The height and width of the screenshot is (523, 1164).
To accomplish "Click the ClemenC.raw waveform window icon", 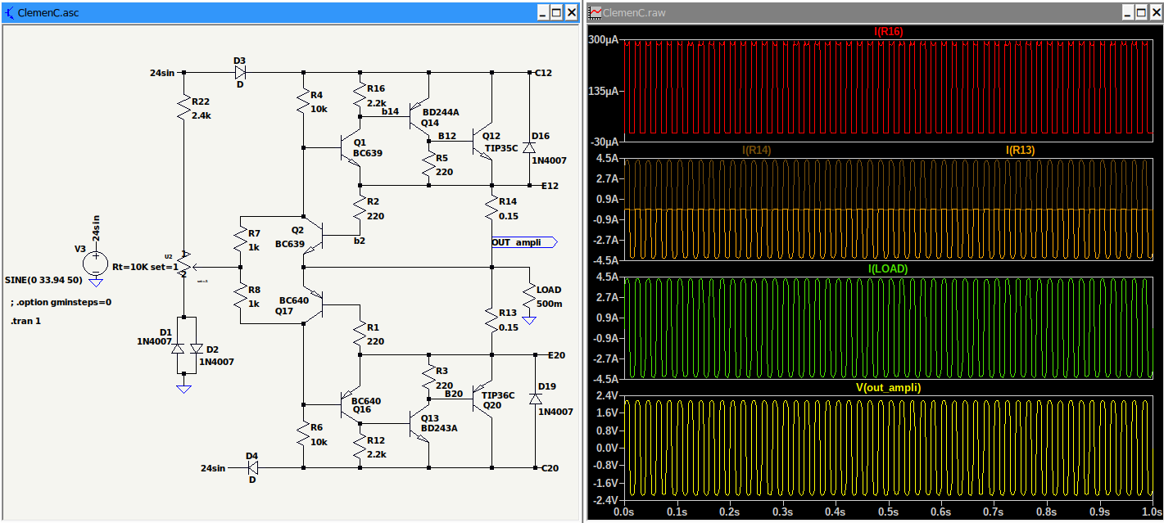I will tap(596, 13).
